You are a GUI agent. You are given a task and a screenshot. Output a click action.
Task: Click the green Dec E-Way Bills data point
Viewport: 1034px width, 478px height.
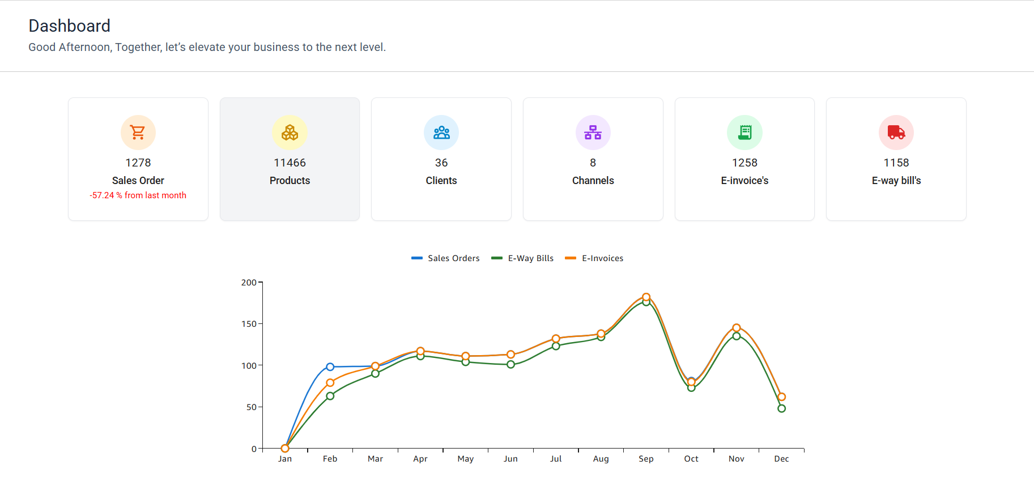(x=781, y=408)
